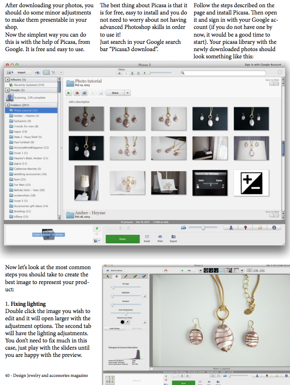Toggle the Places panel pin button
Image resolution: width=290 pixels, height=385 pixels.
(x=245, y=227)
